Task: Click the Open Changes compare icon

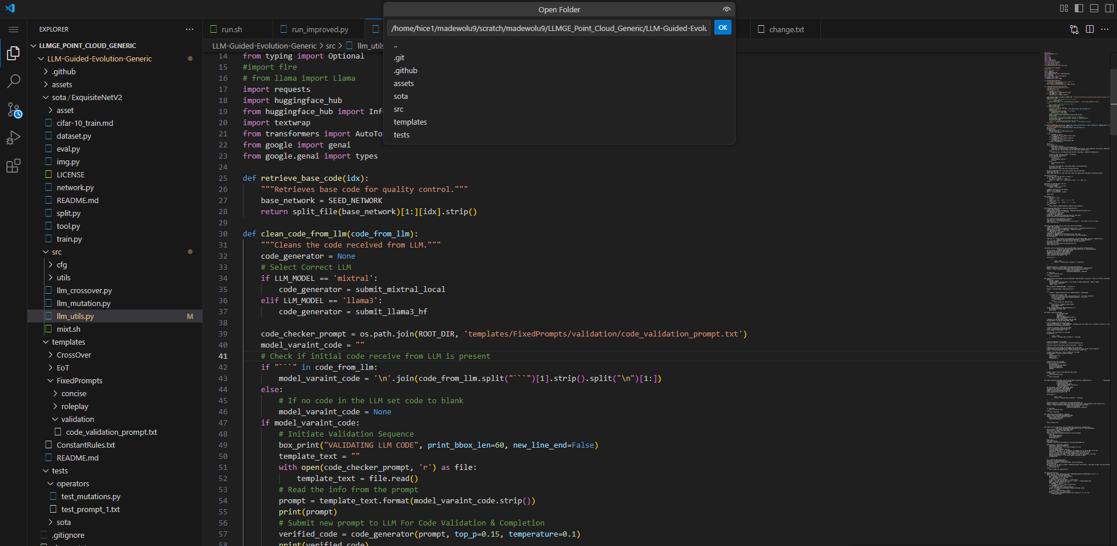Action: 1074,29
